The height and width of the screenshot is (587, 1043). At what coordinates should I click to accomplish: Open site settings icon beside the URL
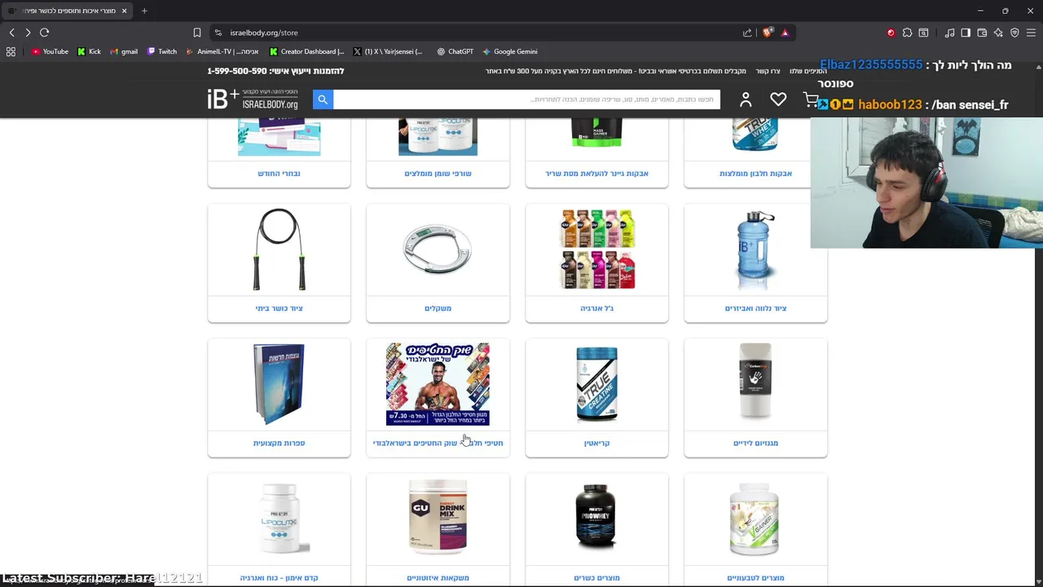pos(218,33)
